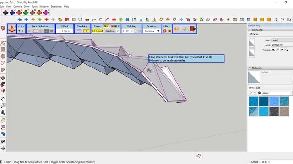Select the Circle tool in left toolbar
This screenshot has width=293, height=164.
point(3,56)
